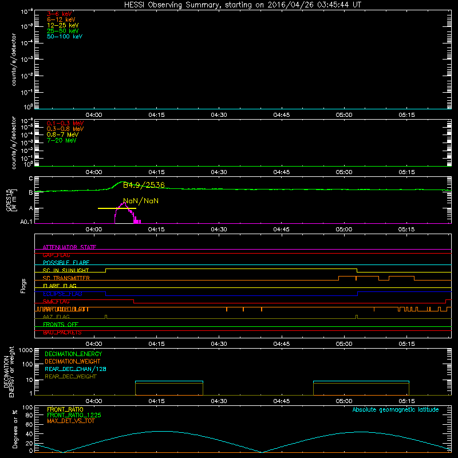This screenshot has width=458, height=458.
Task: Click the 04:00 time label under keV panel
Action: pos(94,115)
